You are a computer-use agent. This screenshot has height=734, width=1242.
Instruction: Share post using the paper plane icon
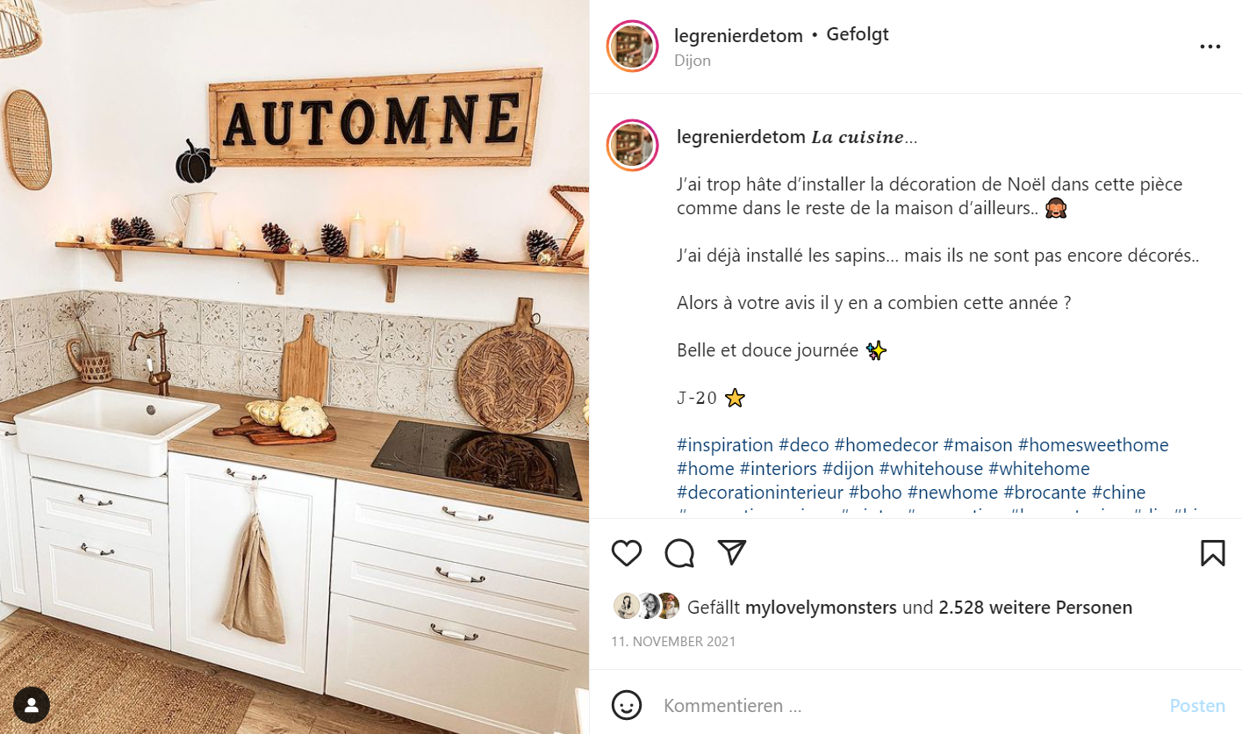coord(732,551)
